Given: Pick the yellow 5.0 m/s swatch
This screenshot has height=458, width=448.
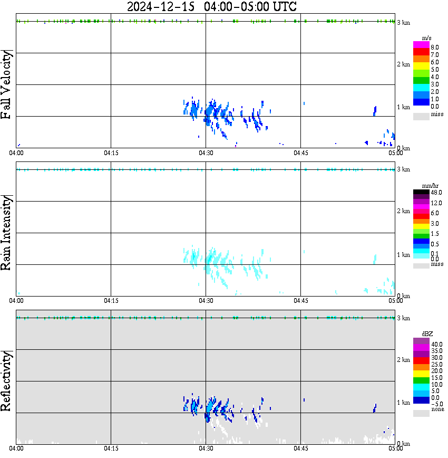Looking at the screenshot, I should pos(421,66).
